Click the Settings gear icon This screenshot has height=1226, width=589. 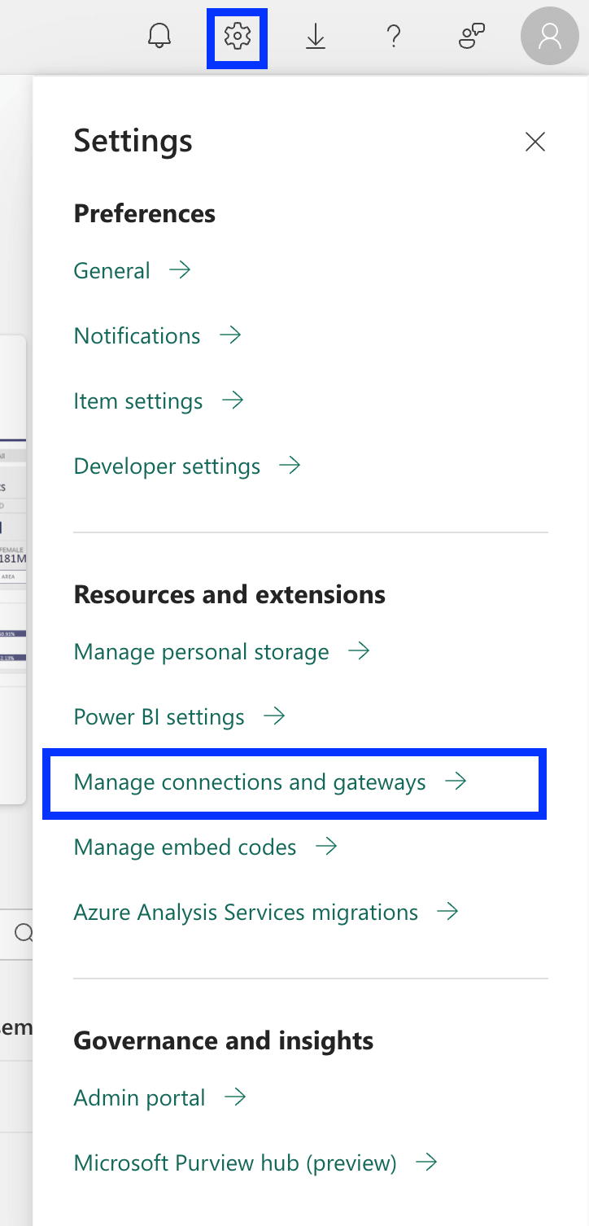(x=238, y=37)
